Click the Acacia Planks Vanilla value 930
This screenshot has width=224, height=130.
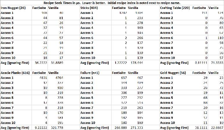(53, 88)
